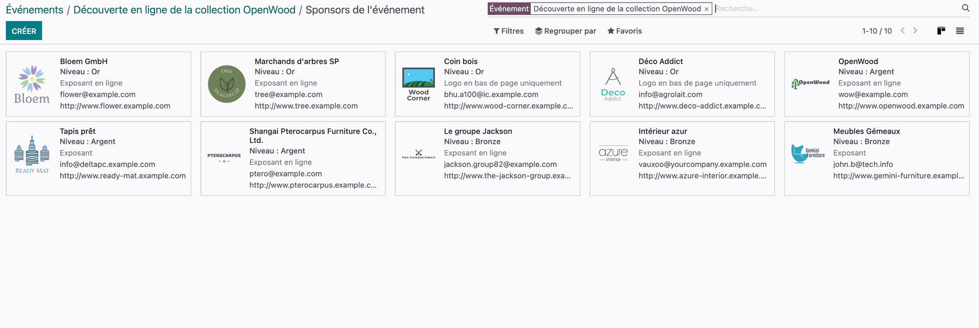Open the Favoris dropdown

(x=625, y=31)
